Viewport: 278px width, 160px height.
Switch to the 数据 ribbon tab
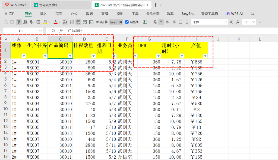pos(89,14)
